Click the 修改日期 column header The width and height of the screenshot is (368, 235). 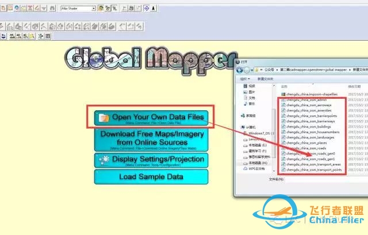(x=354, y=87)
